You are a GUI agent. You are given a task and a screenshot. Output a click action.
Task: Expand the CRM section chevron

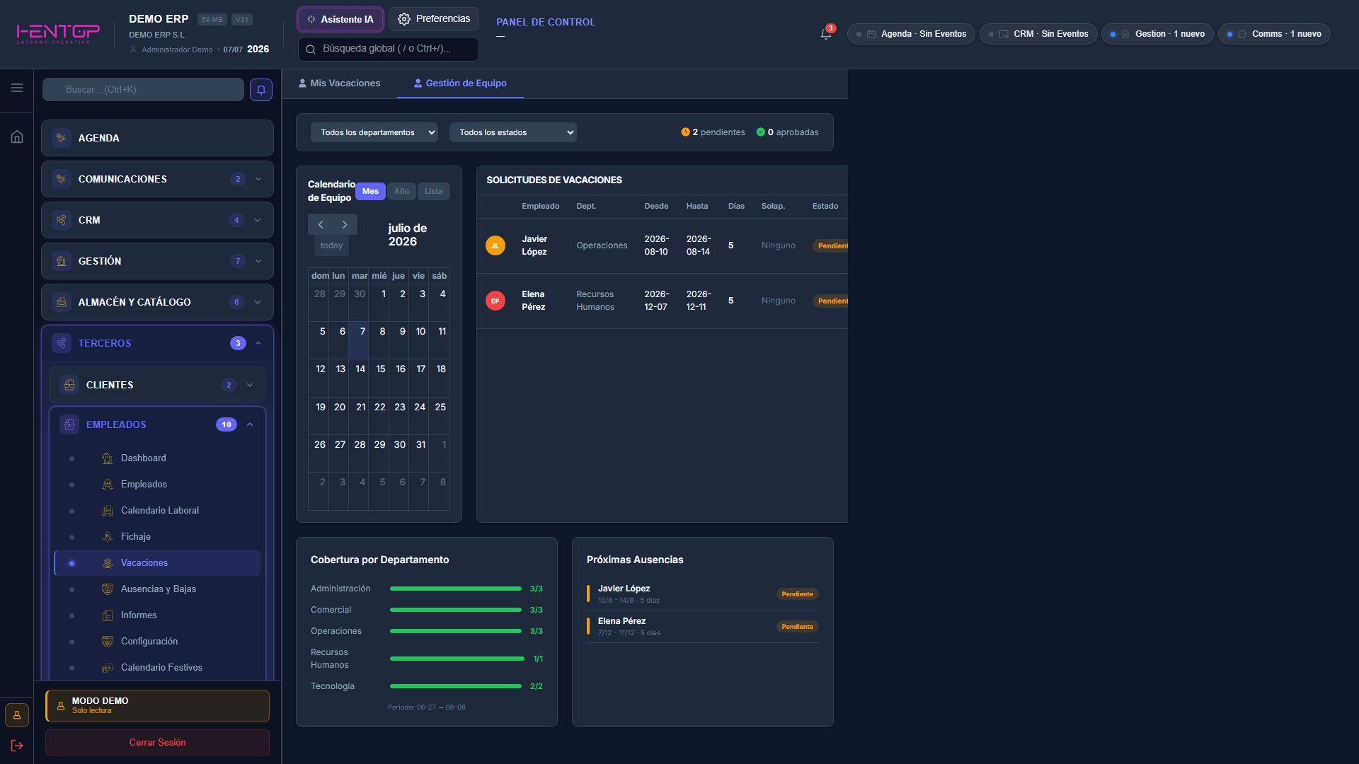[258, 220]
